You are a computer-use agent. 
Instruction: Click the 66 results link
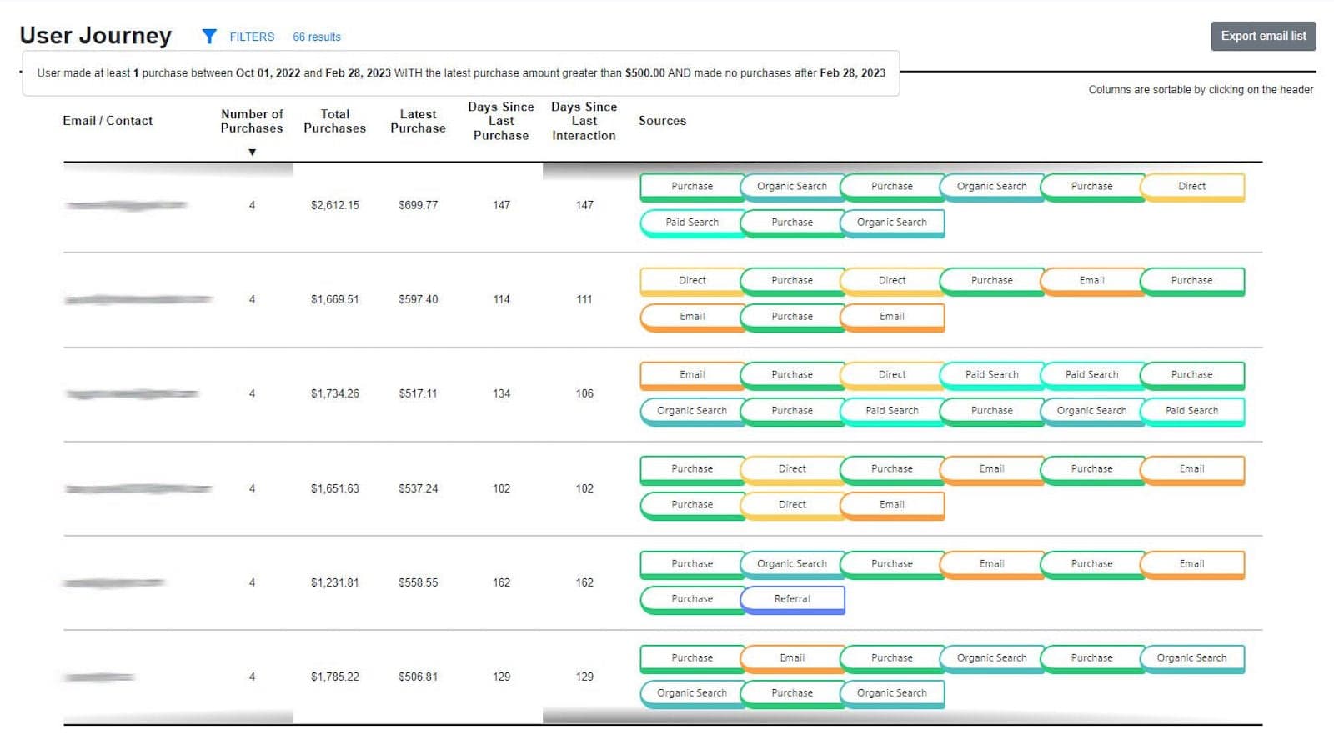pyautogui.click(x=316, y=37)
